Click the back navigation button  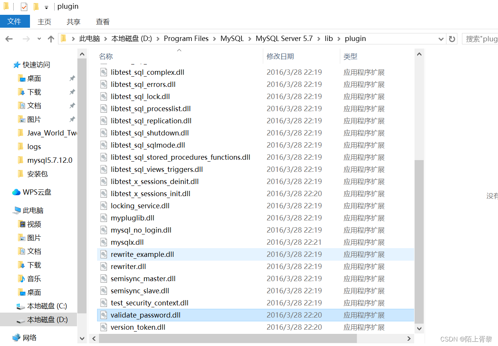(9, 38)
